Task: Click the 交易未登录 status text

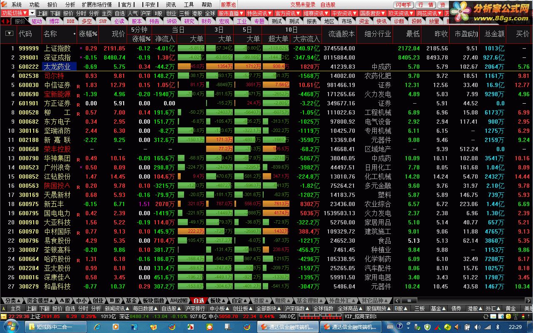Action: click(x=303, y=5)
